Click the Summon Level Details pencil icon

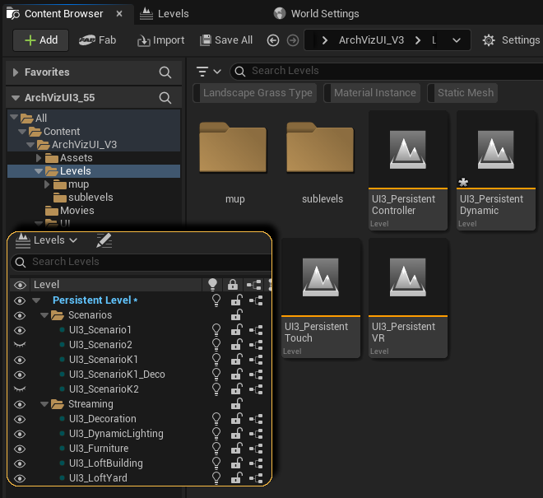coord(104,240)
